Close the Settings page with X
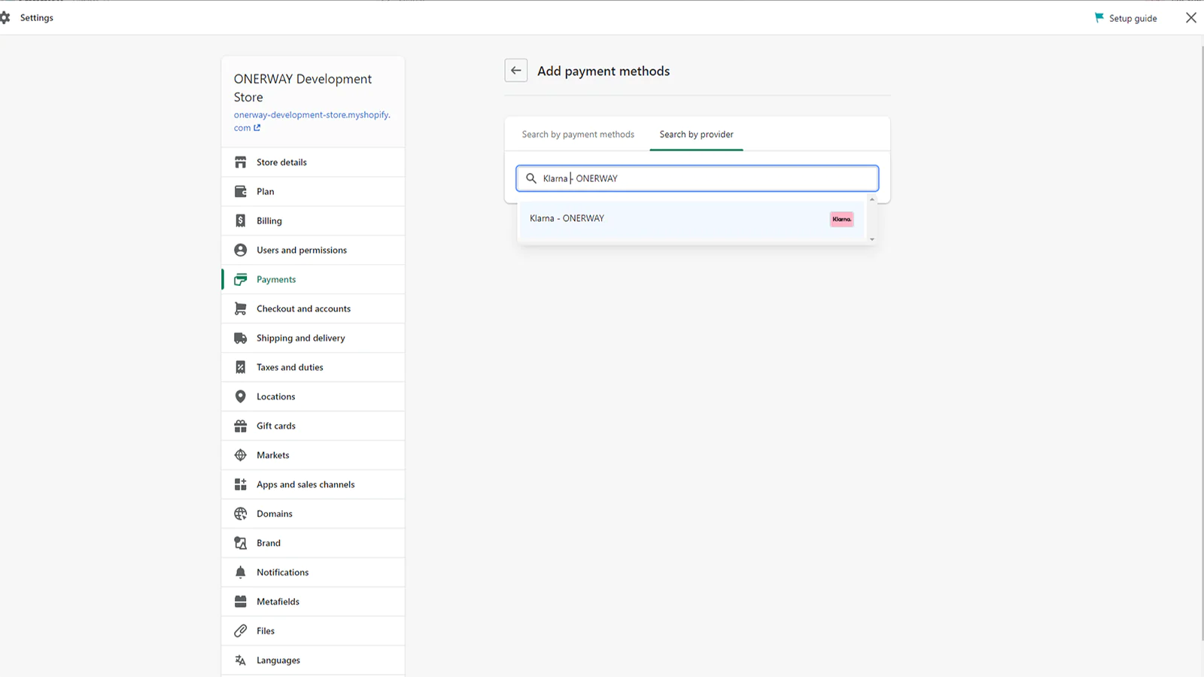The image size is (1204, 677). click(x=1191, y=17)
